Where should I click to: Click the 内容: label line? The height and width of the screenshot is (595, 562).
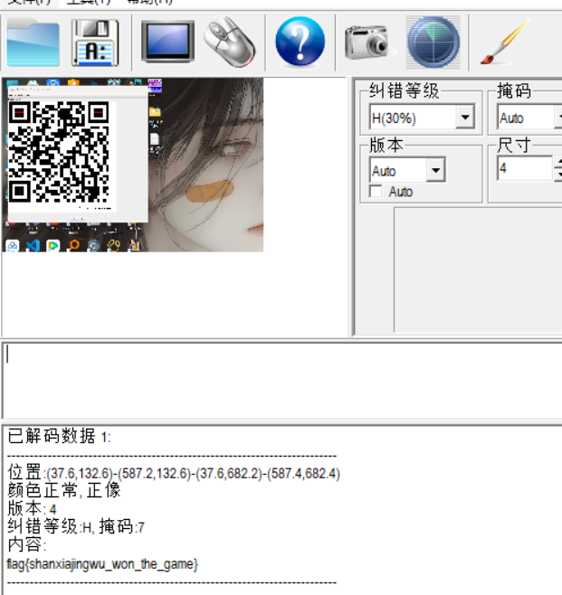pyautogui.click(x=26, y=545)
